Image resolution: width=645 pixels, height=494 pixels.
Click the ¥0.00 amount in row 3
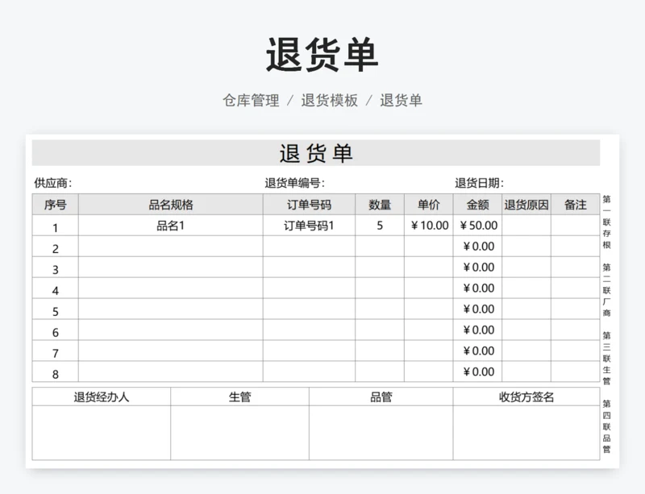[477, 268]
